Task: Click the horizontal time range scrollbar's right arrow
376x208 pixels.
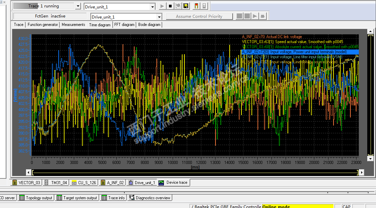Action: pos(361,172)
